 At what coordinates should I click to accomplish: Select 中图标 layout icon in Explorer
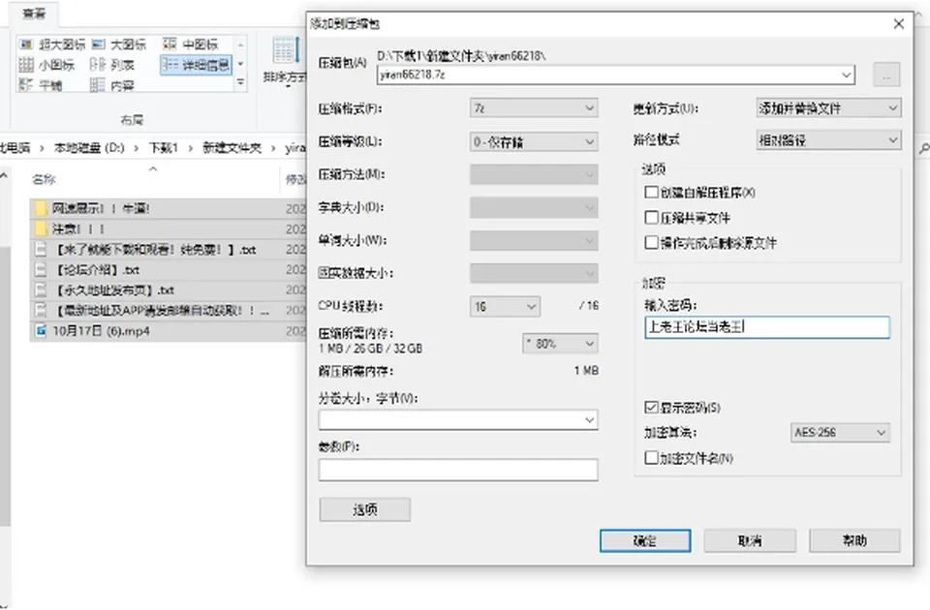pos(170,44)
